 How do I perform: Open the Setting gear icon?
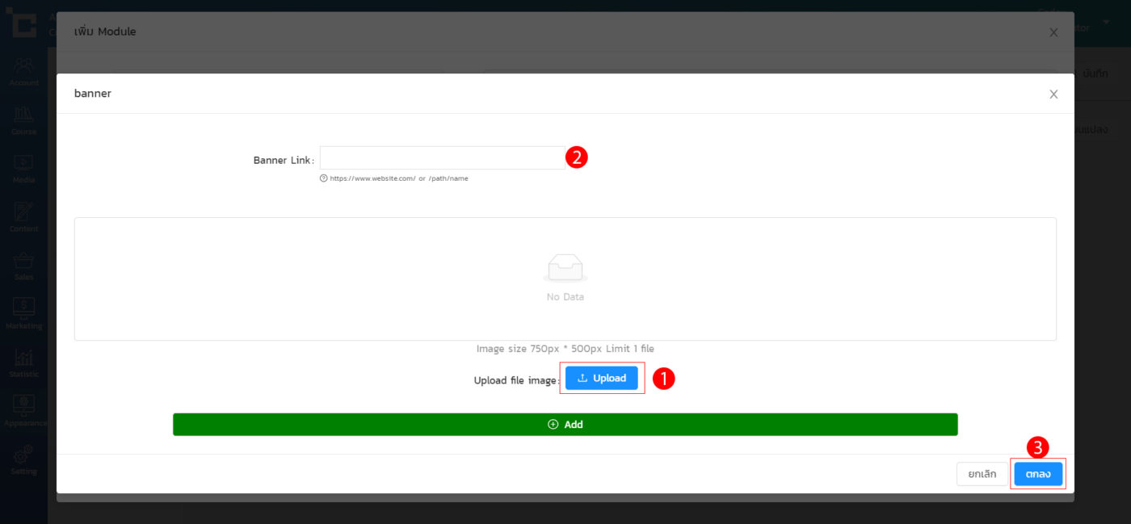click(23, 459)
